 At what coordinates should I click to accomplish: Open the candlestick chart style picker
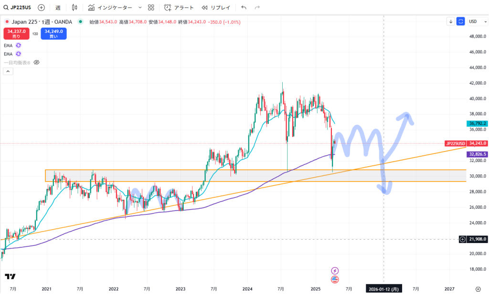(x=74, y=8)
